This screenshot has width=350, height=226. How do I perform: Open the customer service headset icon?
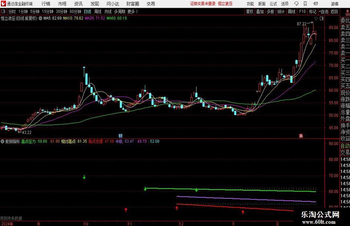click(x=296, y=4)
